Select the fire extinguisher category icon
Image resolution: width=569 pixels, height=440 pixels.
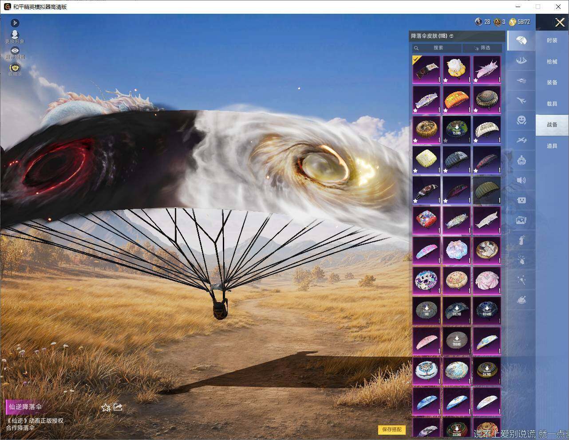[522, 240]
